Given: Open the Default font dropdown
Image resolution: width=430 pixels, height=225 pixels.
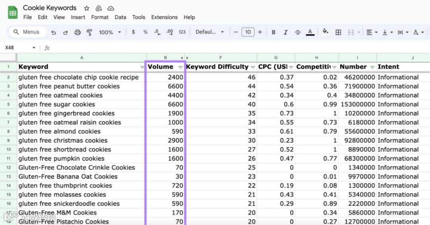Looking at the screenshot, I should point(209,32).
